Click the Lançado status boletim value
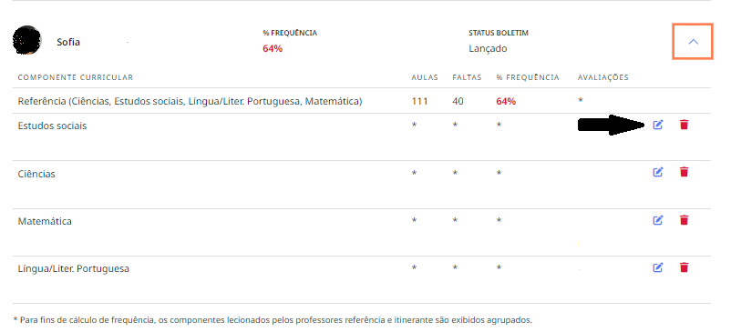Screen dimensions: 731x332 tap(488, 48)
